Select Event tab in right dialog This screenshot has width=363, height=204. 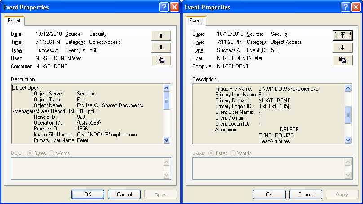[x=195, y=21]
